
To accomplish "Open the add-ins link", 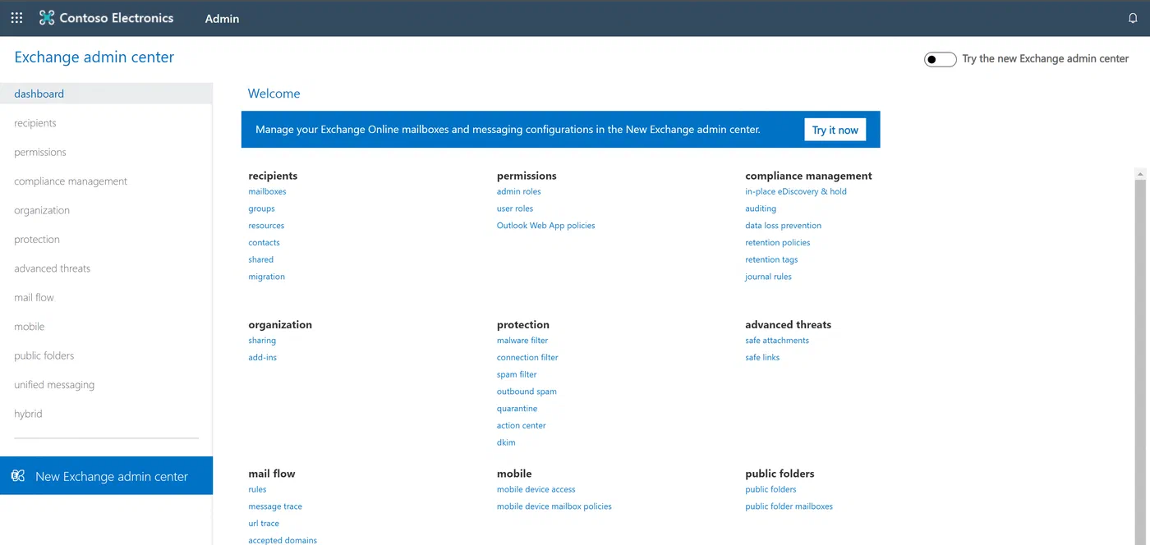I will click(262, 358).
